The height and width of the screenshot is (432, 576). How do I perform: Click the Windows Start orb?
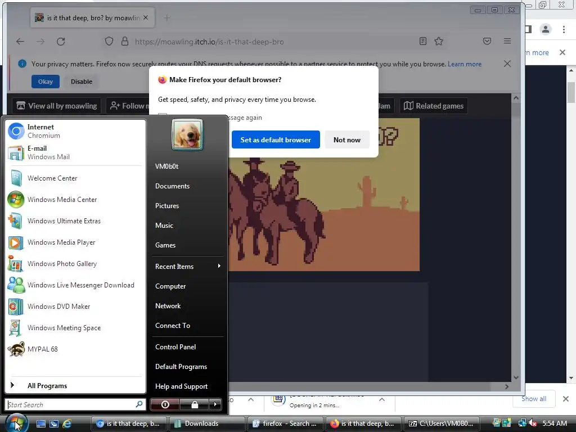[x=16, y=423]
